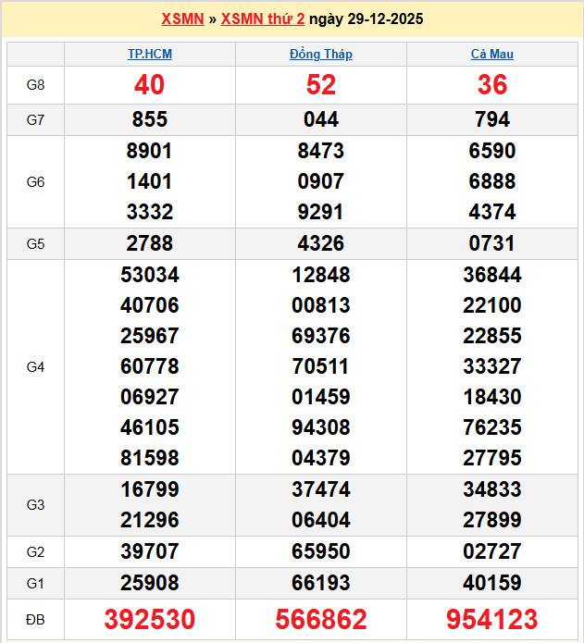The height and width of the screenshot is (643, 584).
Task: Click the date text 'ngày 29-12-2025'
Action: [x=366, y=19]
